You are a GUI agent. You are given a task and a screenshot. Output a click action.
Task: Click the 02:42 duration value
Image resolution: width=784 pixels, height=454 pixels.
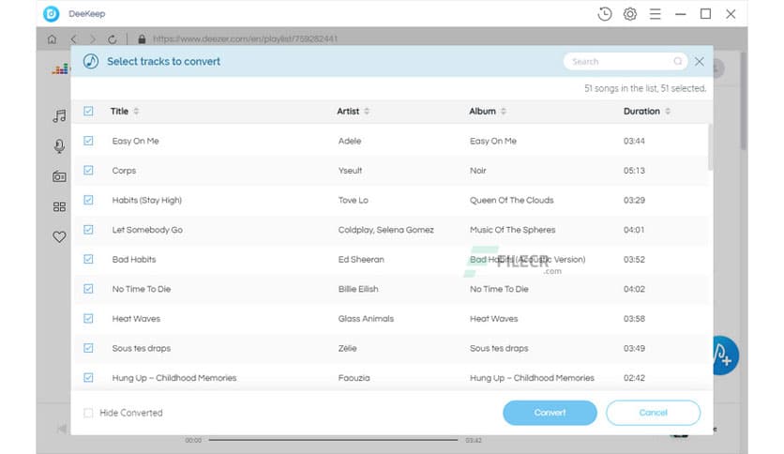[634, 378]
